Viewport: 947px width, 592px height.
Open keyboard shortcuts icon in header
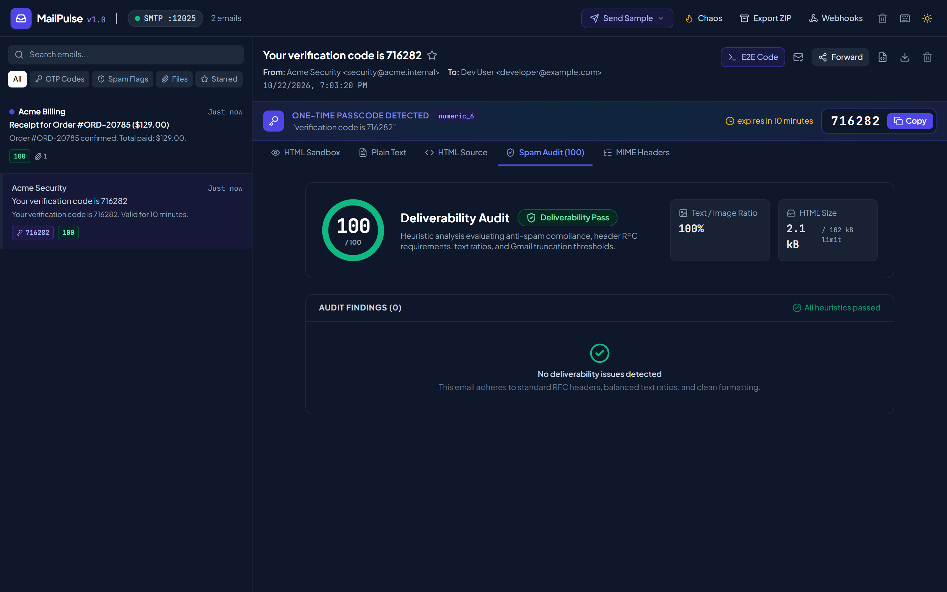click(904, 18)
